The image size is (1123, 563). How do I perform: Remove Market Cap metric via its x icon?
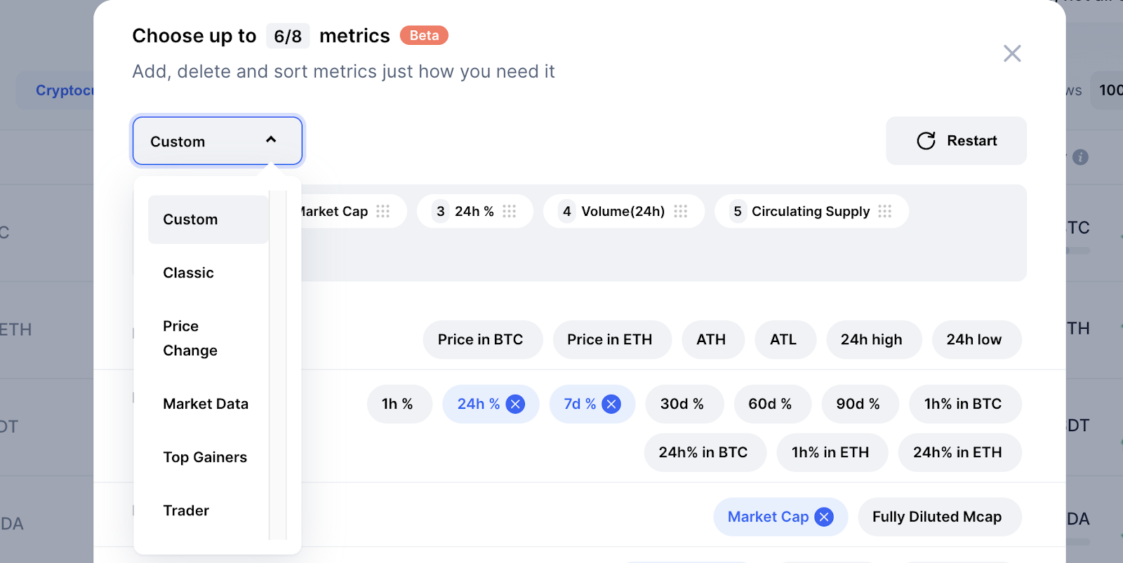pyautogui.click(x=824, y=517)
